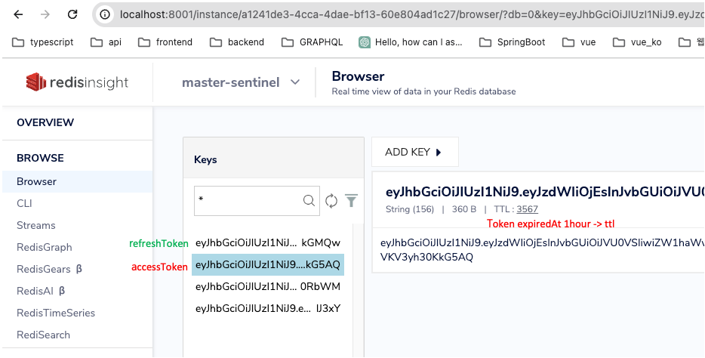Screen dimensions: 705x358
Task: Click the TTL value 3567
Action: coord(528,209)
